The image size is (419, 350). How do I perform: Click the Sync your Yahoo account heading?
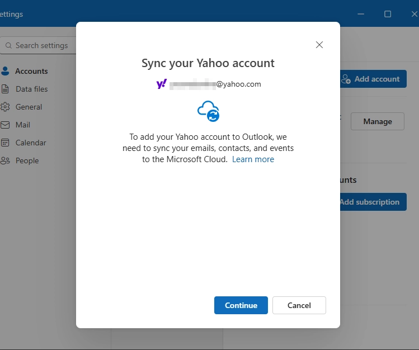click(x=208, y=63)
